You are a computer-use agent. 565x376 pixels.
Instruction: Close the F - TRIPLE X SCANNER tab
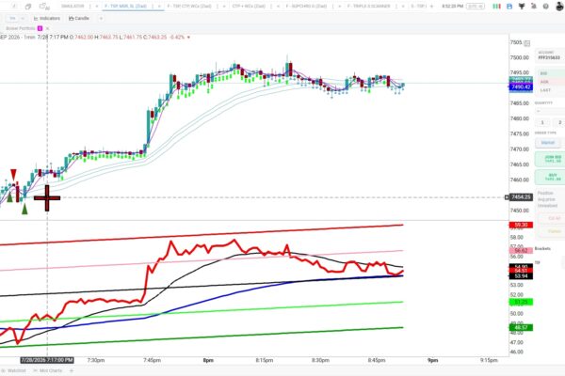pyautogui.click(x=403, y=7)
